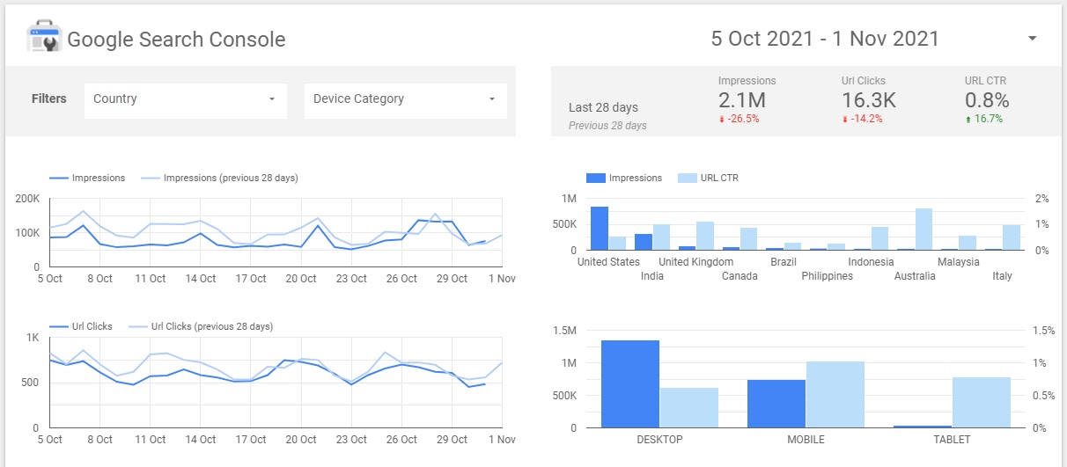Click the MOBILE impressions bar
The image size is (1067, 467).
[776, 404]
